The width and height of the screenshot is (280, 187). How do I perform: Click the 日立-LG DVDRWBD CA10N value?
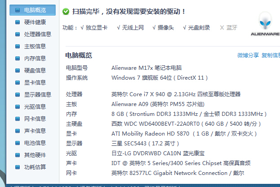tap(158, 153)
